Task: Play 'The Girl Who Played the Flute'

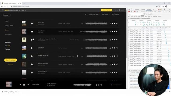Action: pos(32,40)
